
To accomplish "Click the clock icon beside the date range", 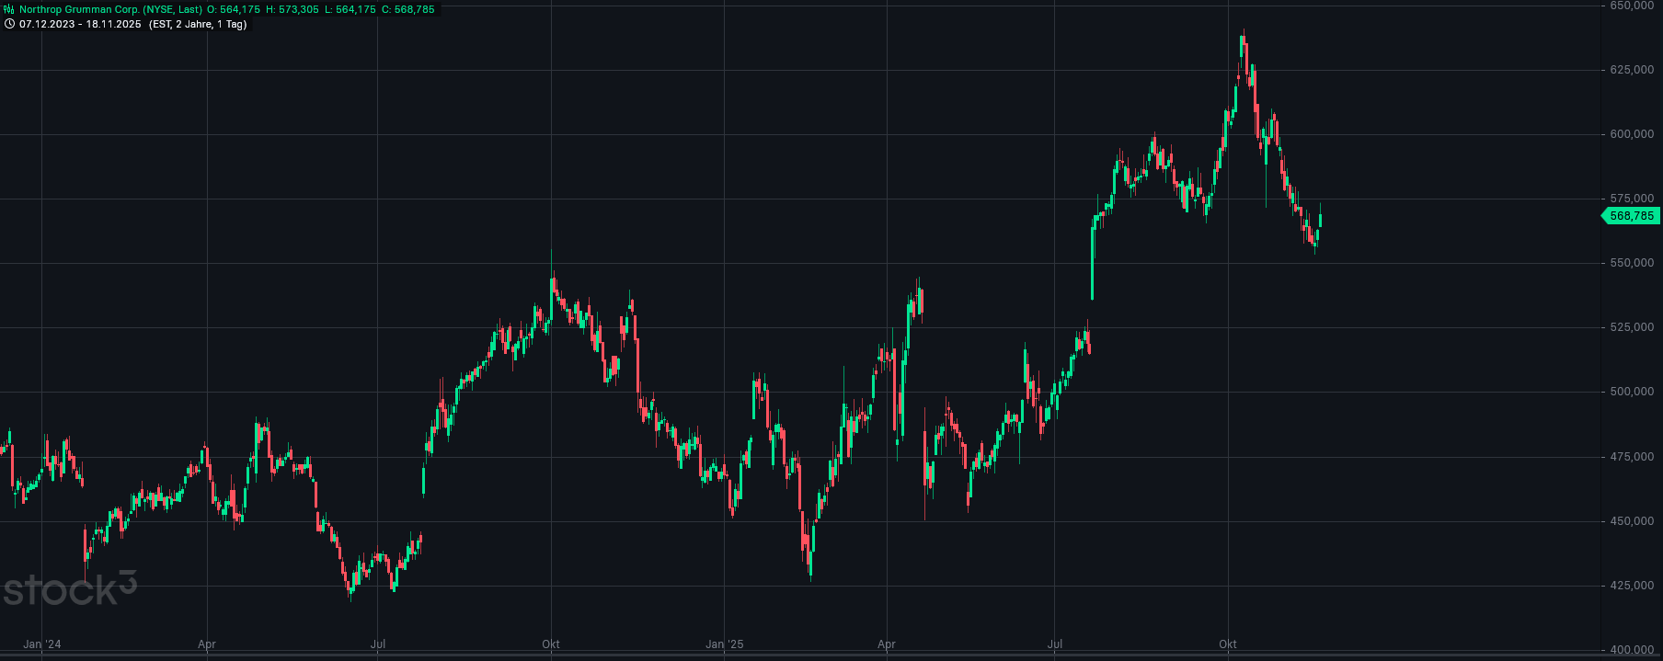I will coord(9,24).
